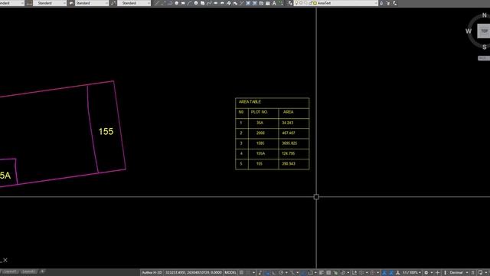Image resolution: width=490 pixels, height=276 pixels.
Task: Click the W direction on the ViewCube compass
Action: coord(468,31)
